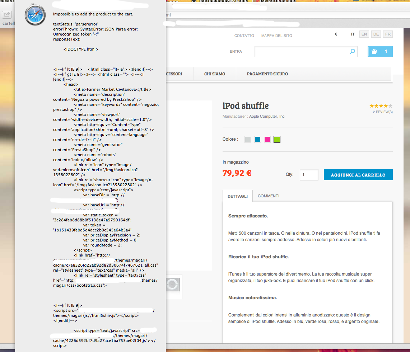Image resolution: width=410 pixels, height=352 pixels.
Task: Switch language to EN
Action: click(x=364, y=34)
